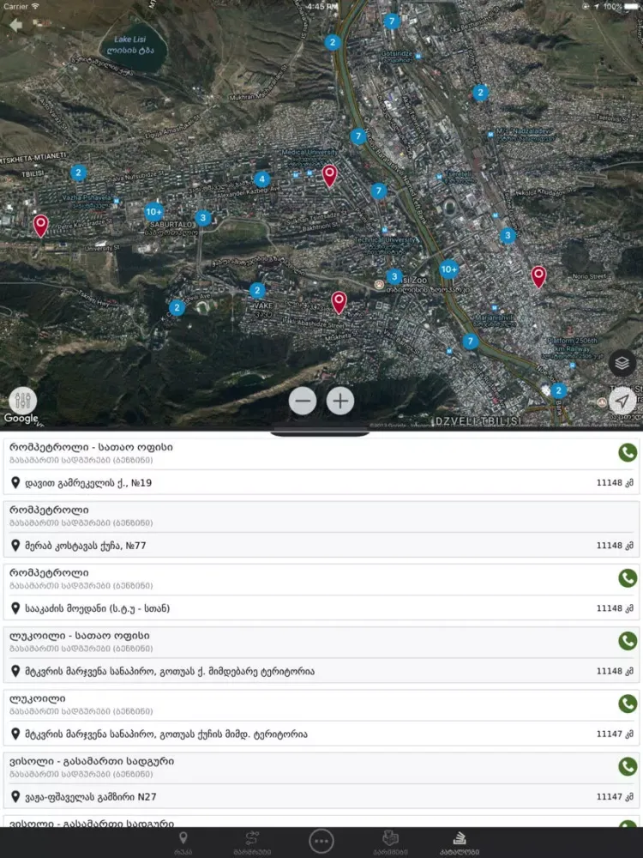The image size is (643, 858).
Task: Select red pin above Irakli Abashidze Street
Action: pos(339,303)
